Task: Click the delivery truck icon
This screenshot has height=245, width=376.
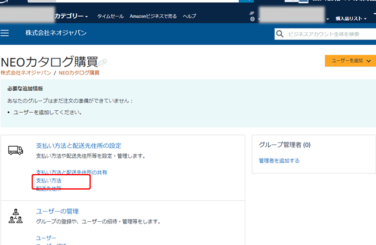Action: pyautogui.click(x=16, y=150)
